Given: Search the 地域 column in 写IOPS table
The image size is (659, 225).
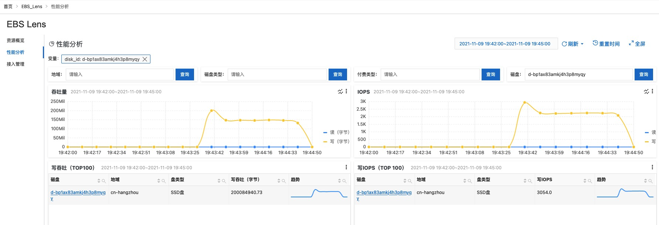Looking at the screenshot, I should (470, 181).
